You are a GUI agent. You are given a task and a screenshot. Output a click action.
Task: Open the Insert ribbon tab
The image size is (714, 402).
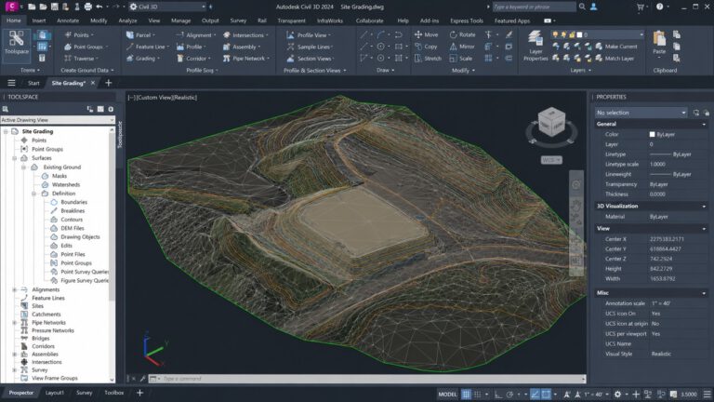[x=39, y=20]
